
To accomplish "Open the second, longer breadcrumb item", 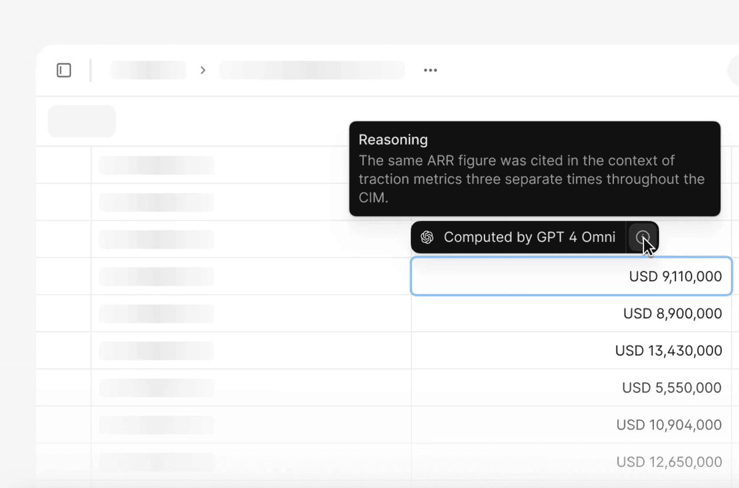I will click(x=312, y=70).
